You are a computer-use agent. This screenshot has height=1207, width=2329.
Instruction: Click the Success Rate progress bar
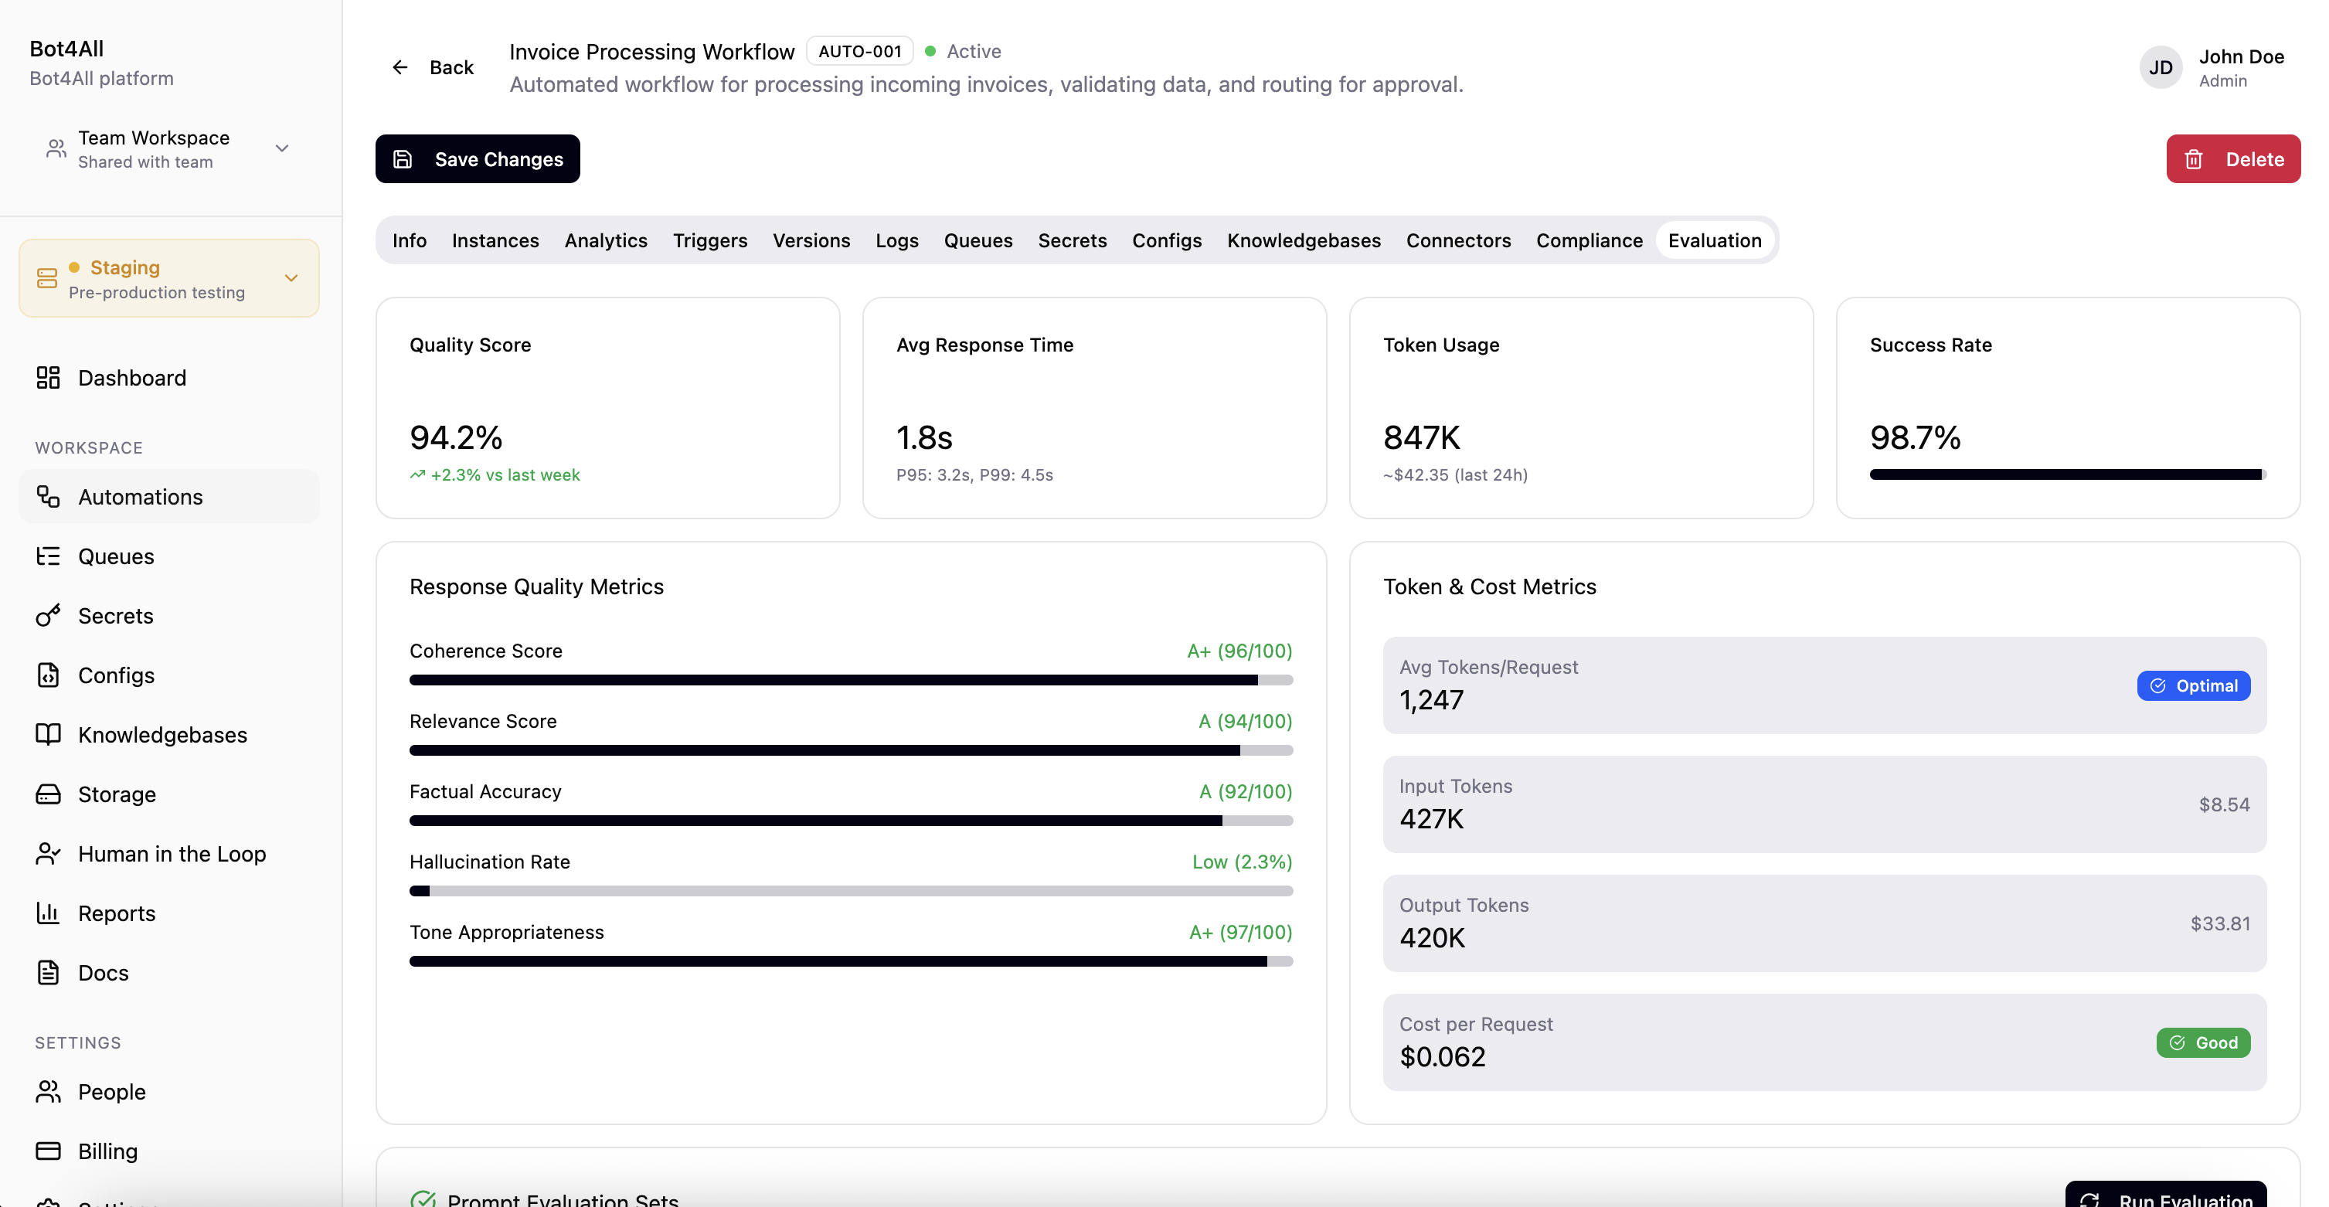click(2067, 474)
